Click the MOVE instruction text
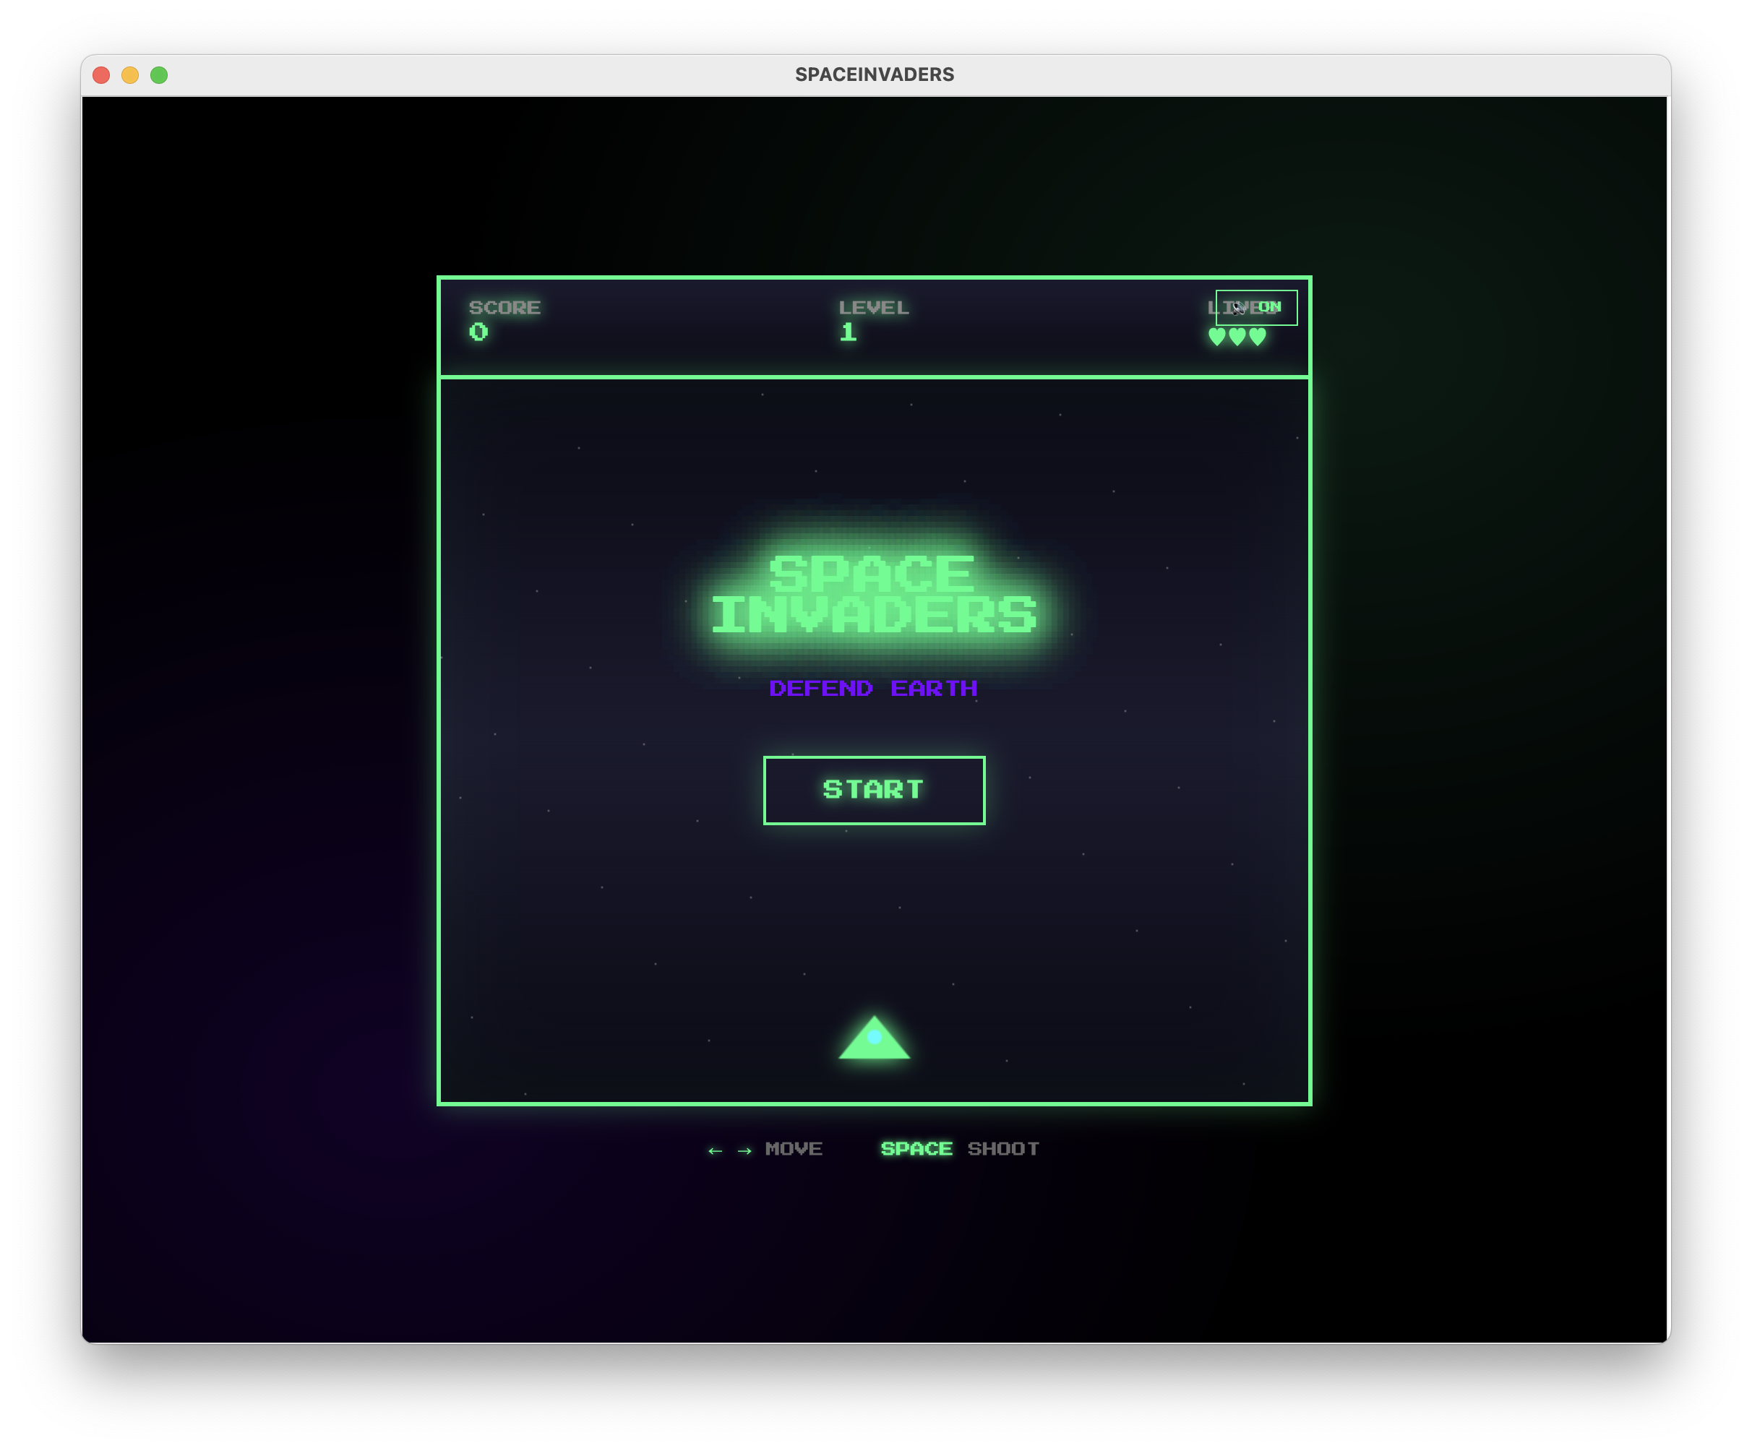This screenshot has height=1451, width=1752. pyautogui.click(x=794, y=1149)
